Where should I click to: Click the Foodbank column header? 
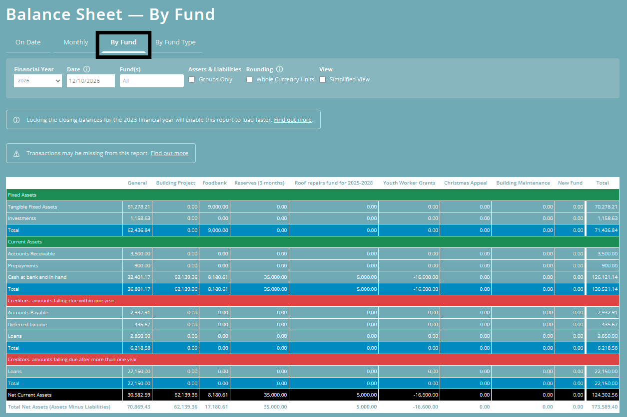[x=215, y=183]
